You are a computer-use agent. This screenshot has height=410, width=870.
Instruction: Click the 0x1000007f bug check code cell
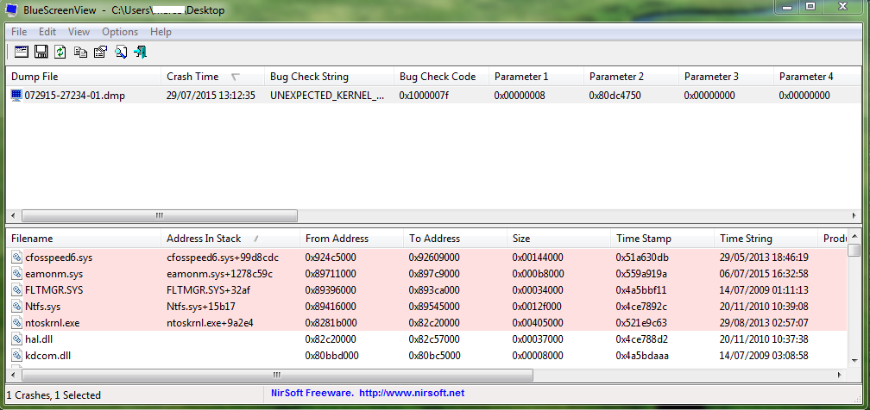[424, 96]
